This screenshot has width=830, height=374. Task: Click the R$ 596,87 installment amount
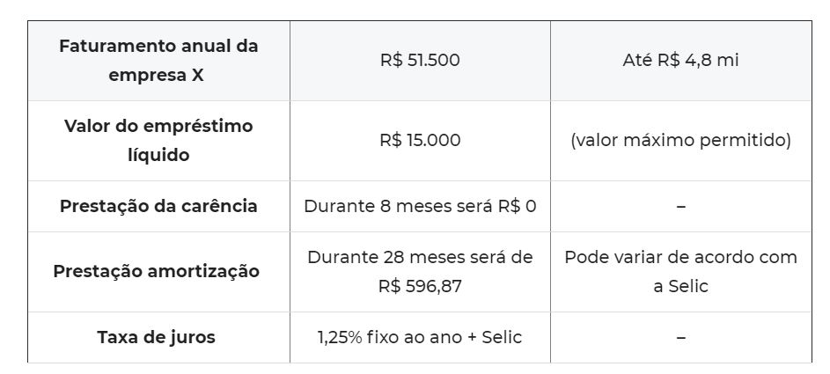coord(420,286)
